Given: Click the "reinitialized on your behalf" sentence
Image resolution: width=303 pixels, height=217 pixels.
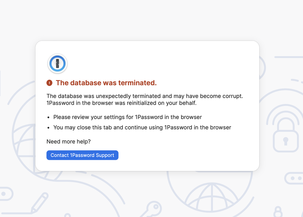Looking at the screenshot, I should pos(121,103).
